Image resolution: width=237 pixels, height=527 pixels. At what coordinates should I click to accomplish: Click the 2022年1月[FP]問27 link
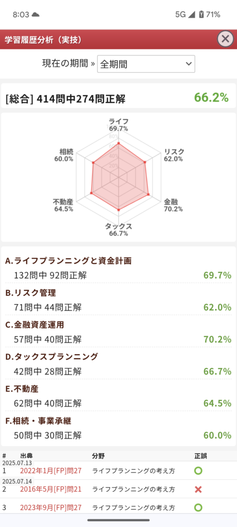point(51,470)
